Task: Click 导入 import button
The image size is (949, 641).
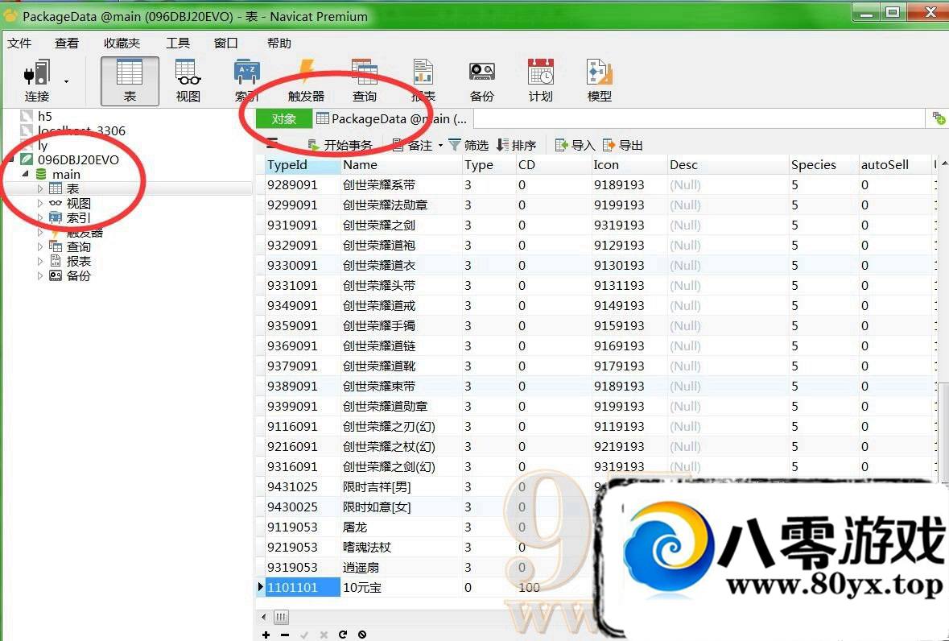Action: click(575, 145)
